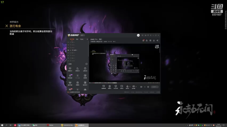227x127 pixels.
Task: Click the start streaming button
Action: click(x=155, y=87)
